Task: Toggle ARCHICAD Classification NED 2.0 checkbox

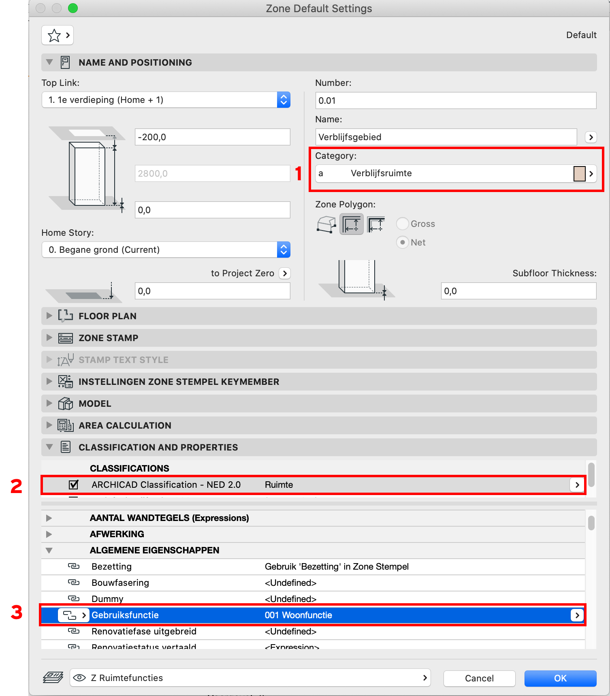Action: (x=73, y=485)
